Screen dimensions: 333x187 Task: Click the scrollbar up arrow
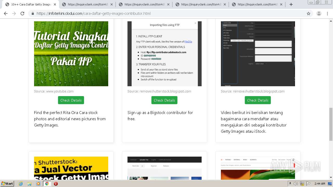point(331,21)
